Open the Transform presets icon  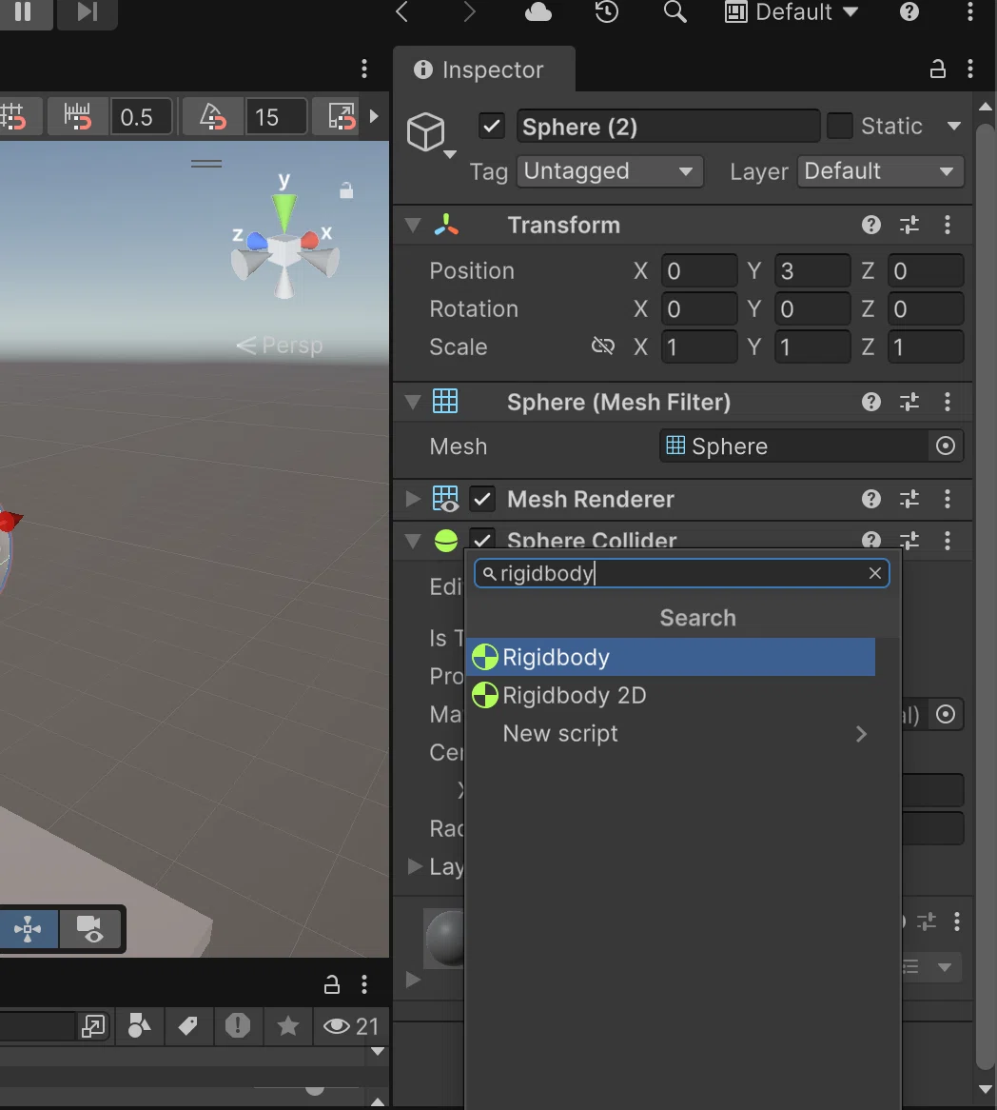tap(909, 225)
